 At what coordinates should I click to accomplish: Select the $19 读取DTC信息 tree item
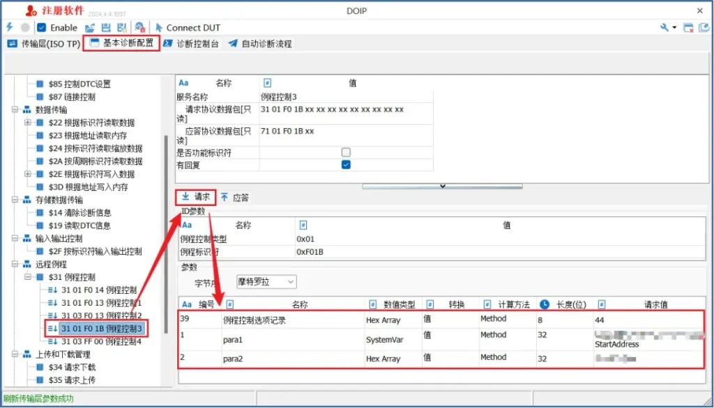[x=79, y=226]
